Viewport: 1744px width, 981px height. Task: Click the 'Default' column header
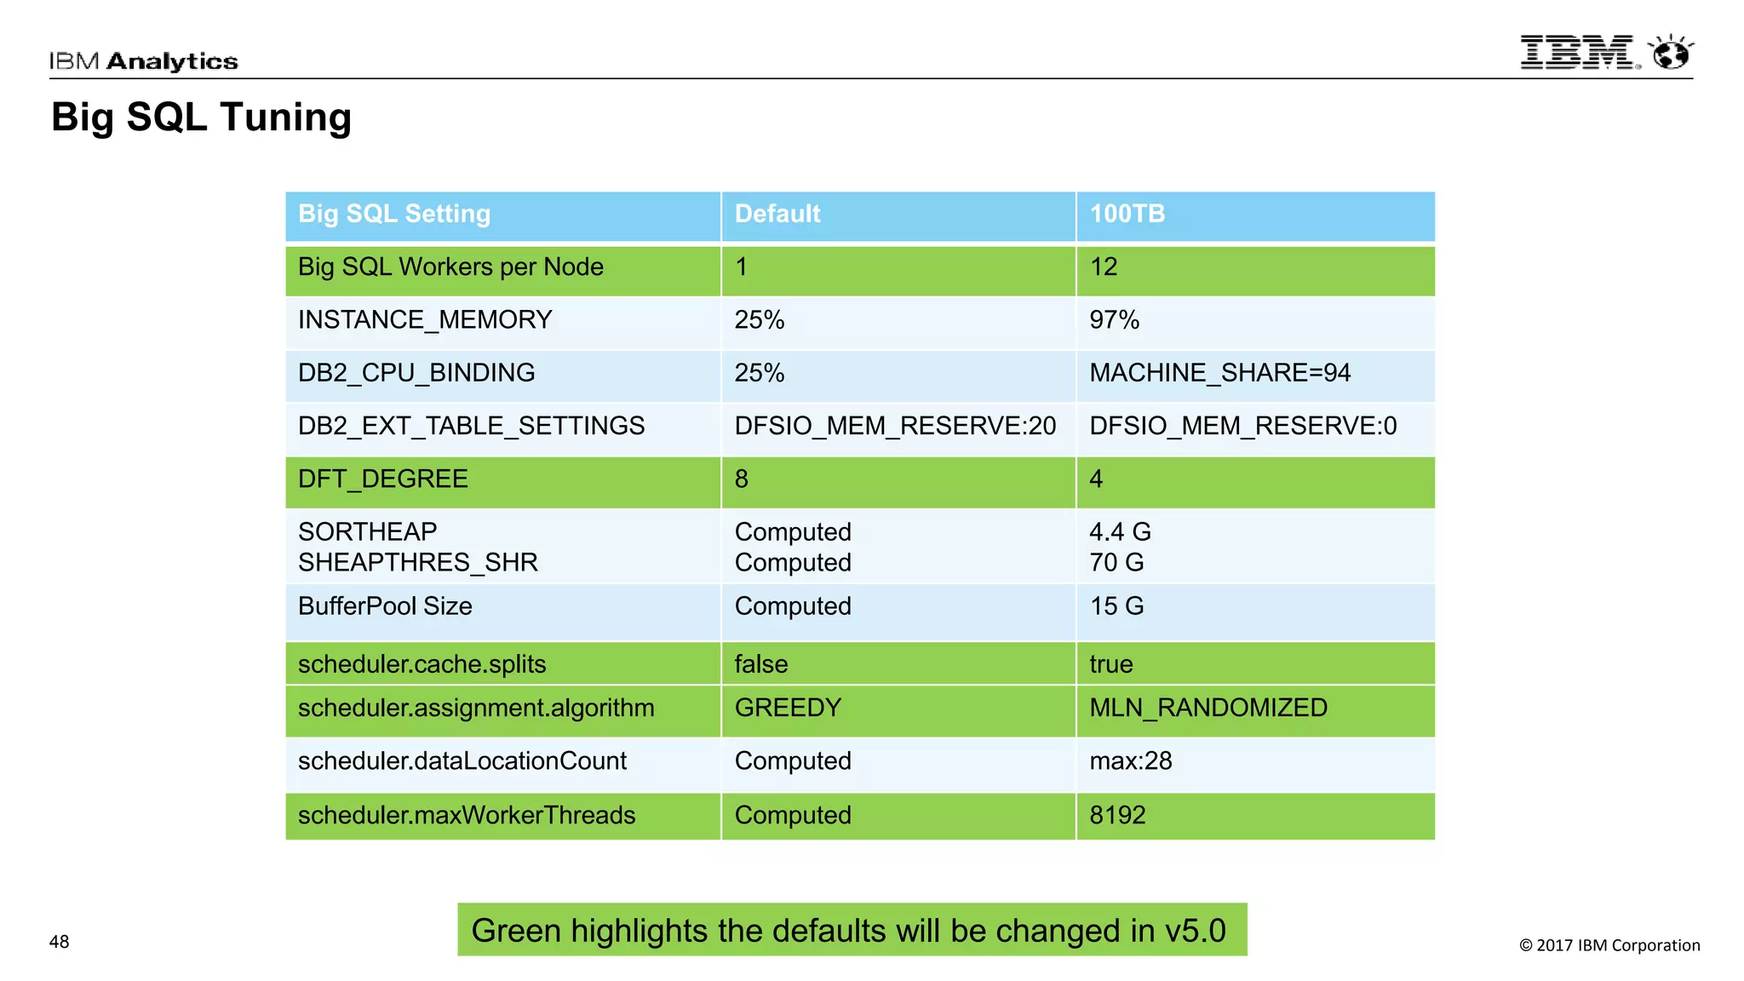coord(898,215)
